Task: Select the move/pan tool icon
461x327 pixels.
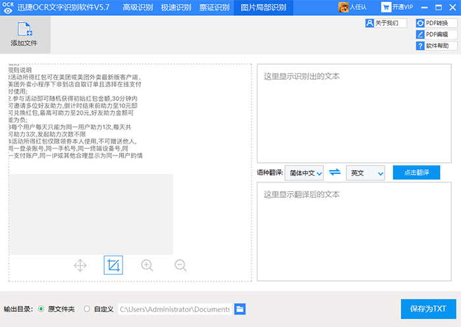Action: [80, 265]
